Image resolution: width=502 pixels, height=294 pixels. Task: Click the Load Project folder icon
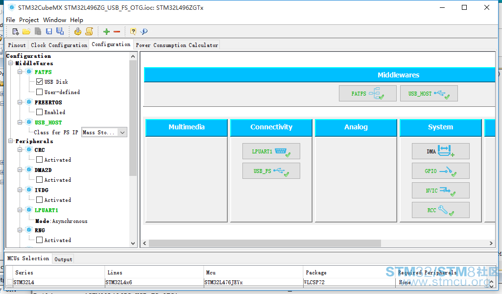(26, 31)
